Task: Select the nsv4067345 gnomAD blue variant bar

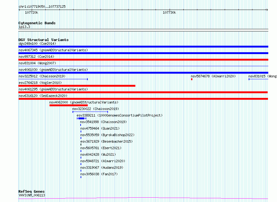Action: coord(143,53)
